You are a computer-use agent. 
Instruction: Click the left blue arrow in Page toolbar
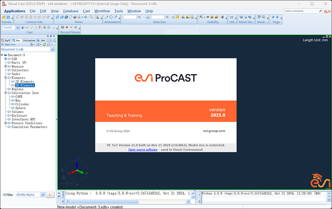[273, 17]
